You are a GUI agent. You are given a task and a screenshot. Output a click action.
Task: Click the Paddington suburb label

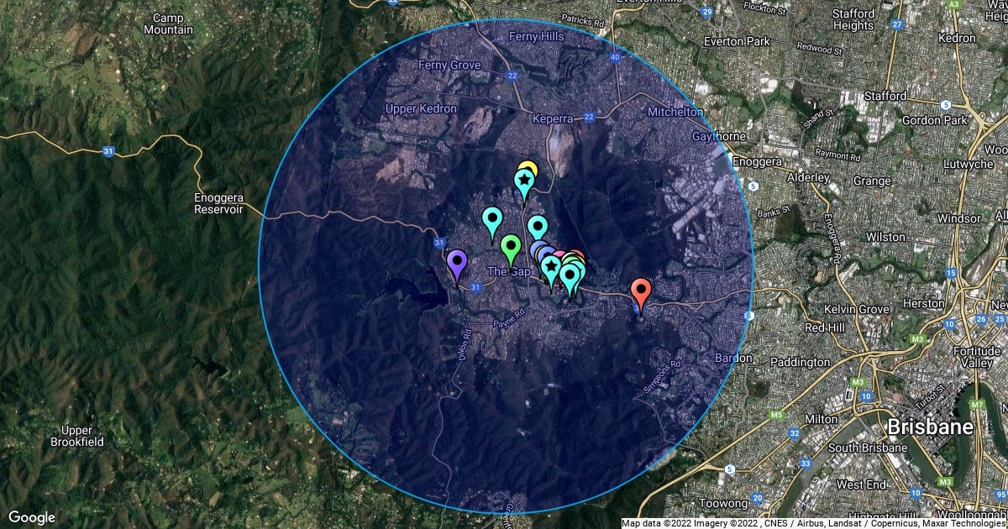click(x=803, y=362)
